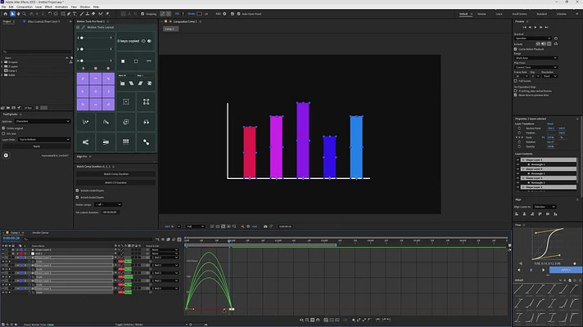Image resolution: width=583 pixels, height=327 pixels.
Task: Open the Composition menu
Action: coord(25,7)
